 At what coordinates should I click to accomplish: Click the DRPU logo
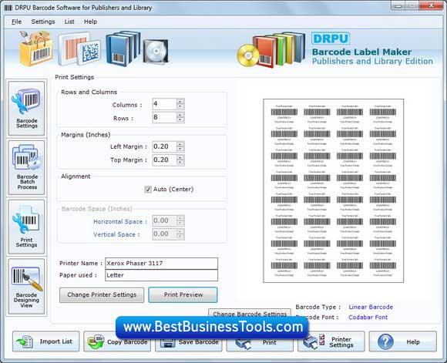pos(331,39)
